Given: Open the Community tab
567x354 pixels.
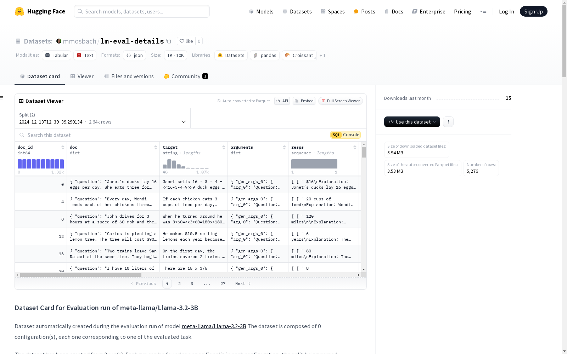Looking at the screenshot, I should pyautogui.click(x=186, y=76).
